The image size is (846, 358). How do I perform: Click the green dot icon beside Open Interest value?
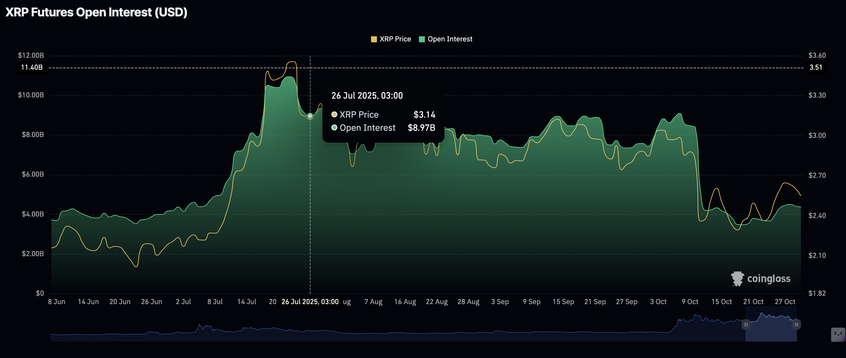(334, 128)
